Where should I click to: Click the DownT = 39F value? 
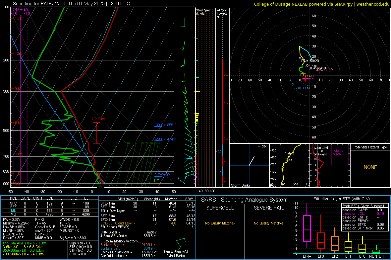coord(13,238)
